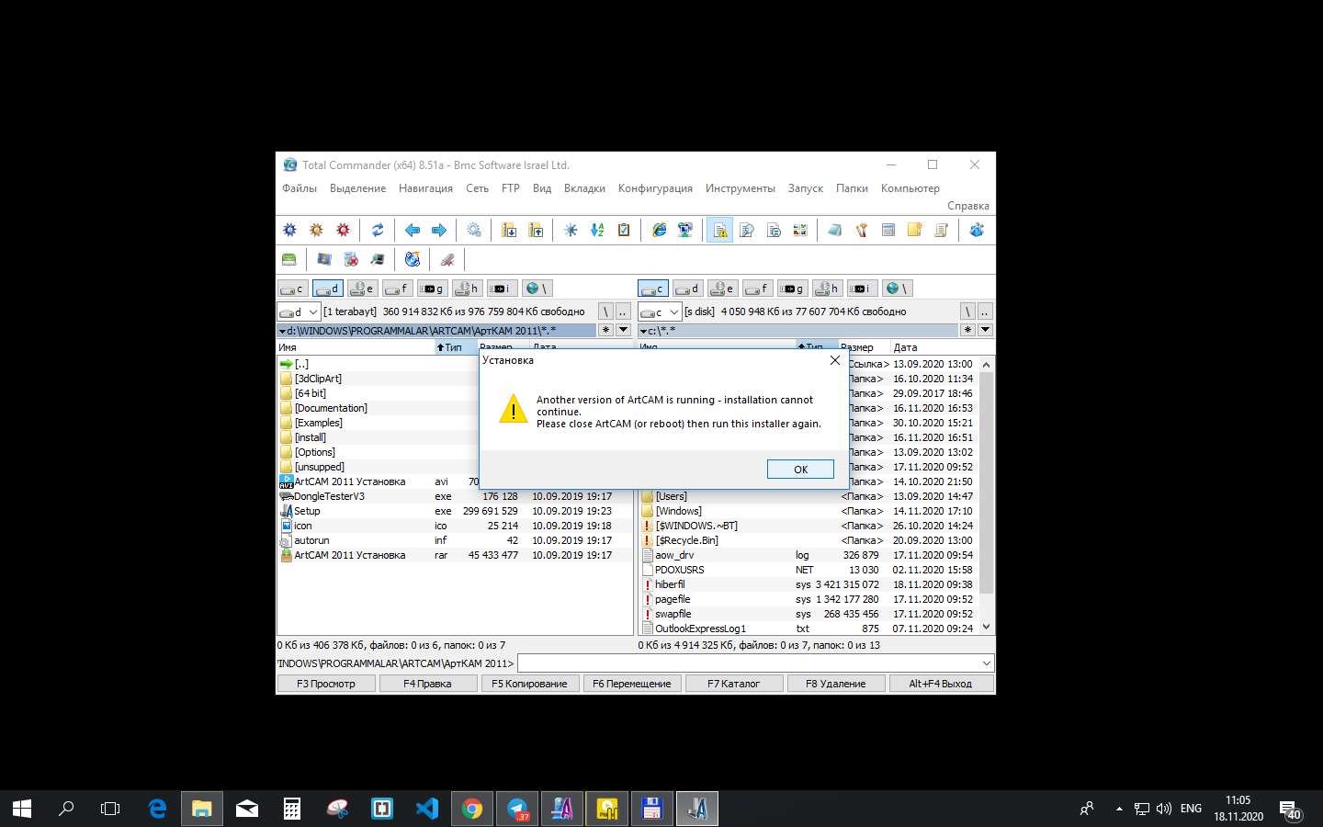Switch right panel to drive i

point(863,289)
